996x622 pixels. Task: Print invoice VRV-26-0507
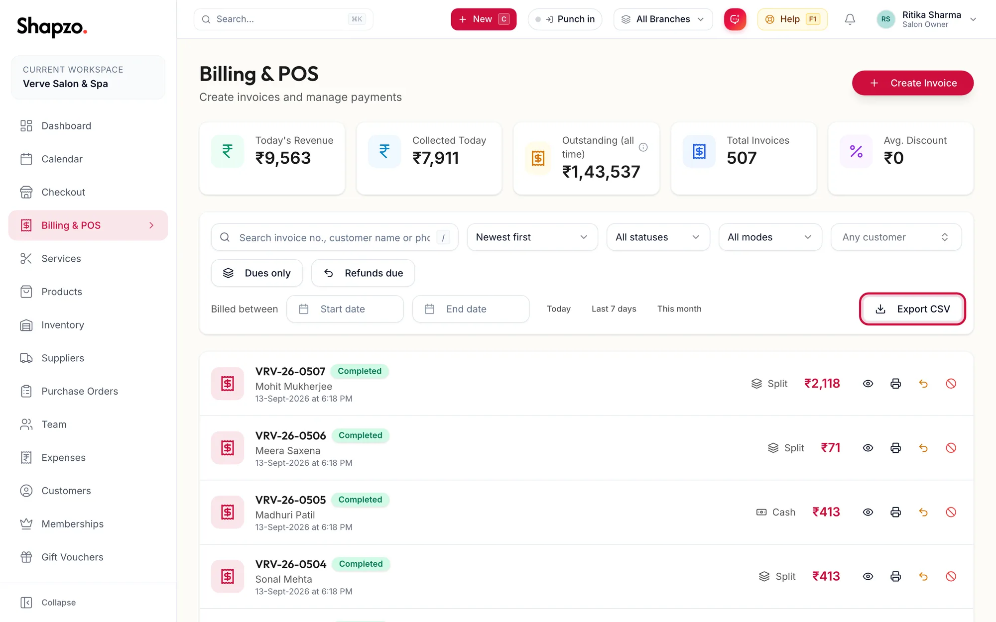click(x=895, y=384)
